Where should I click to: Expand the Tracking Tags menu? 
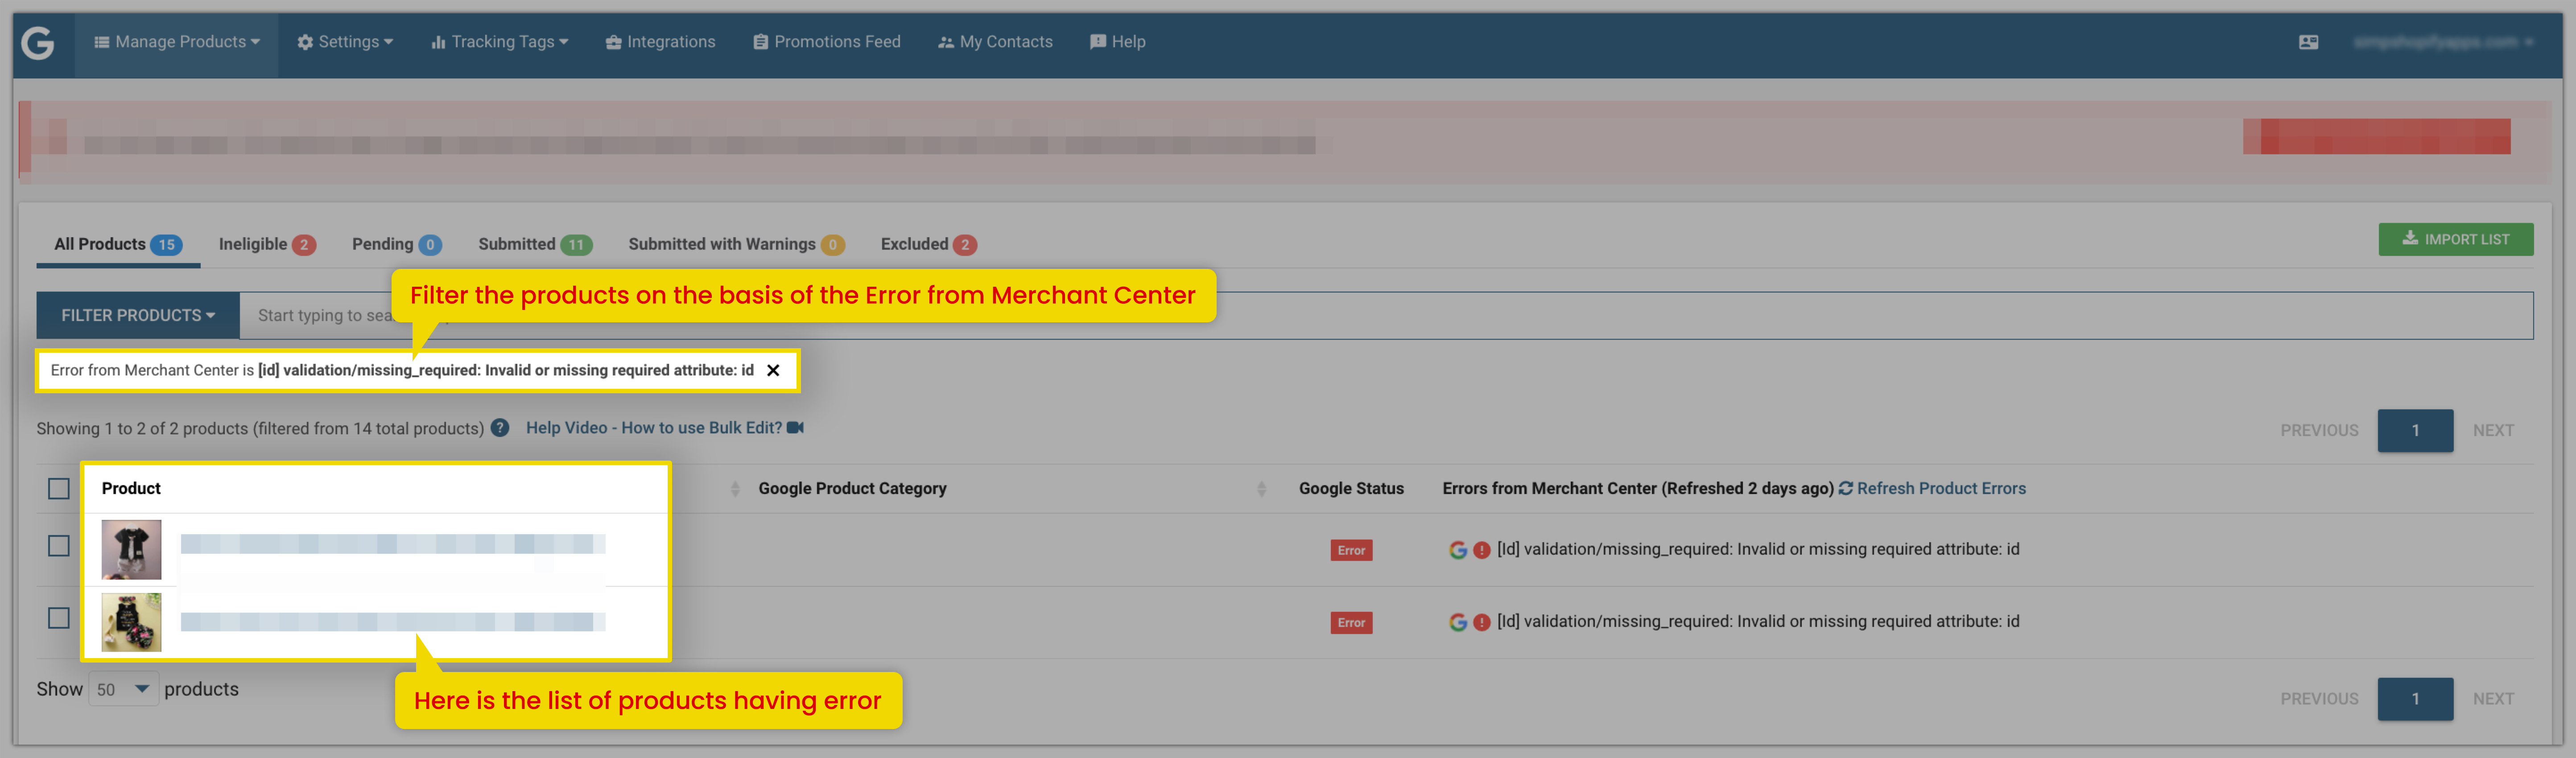499,42
